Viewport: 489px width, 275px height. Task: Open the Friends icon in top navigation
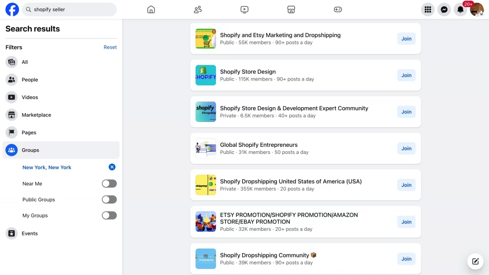pos(198,10)
